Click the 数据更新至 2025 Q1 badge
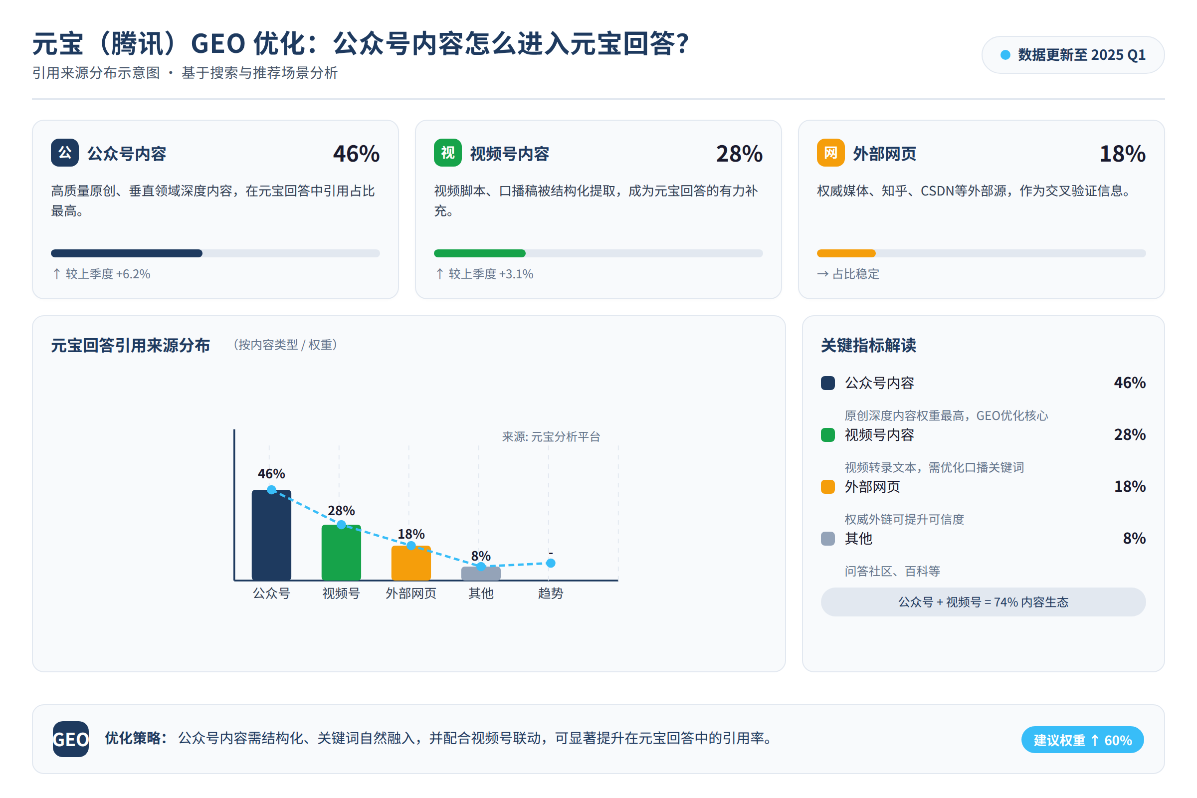This screenshot has width=1197, height=798. (x=1073, y=55)
